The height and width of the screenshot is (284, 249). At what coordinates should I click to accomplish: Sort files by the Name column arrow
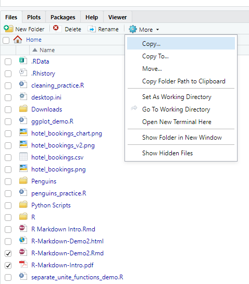tap(35, 50)
